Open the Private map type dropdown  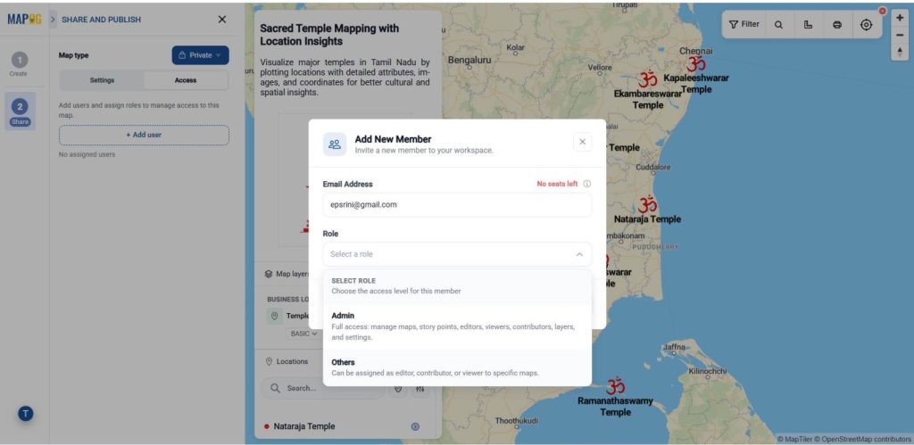201,55
